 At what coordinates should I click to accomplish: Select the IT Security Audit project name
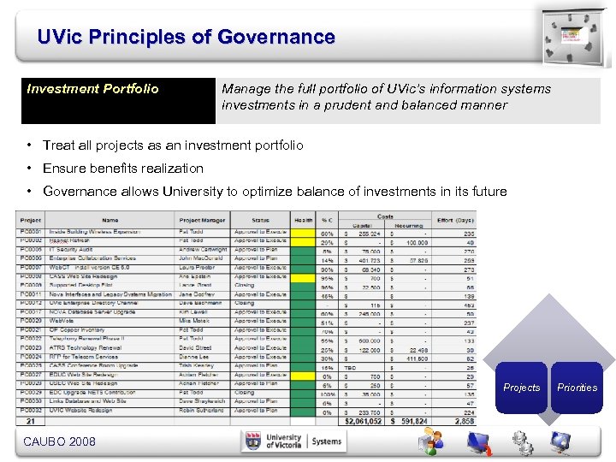point(71,250)
